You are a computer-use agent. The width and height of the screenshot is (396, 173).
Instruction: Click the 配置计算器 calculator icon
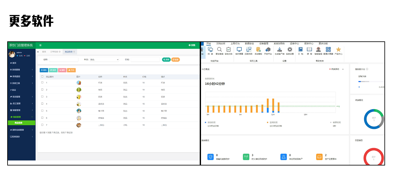pyautogui.click(x=328, y=50)
